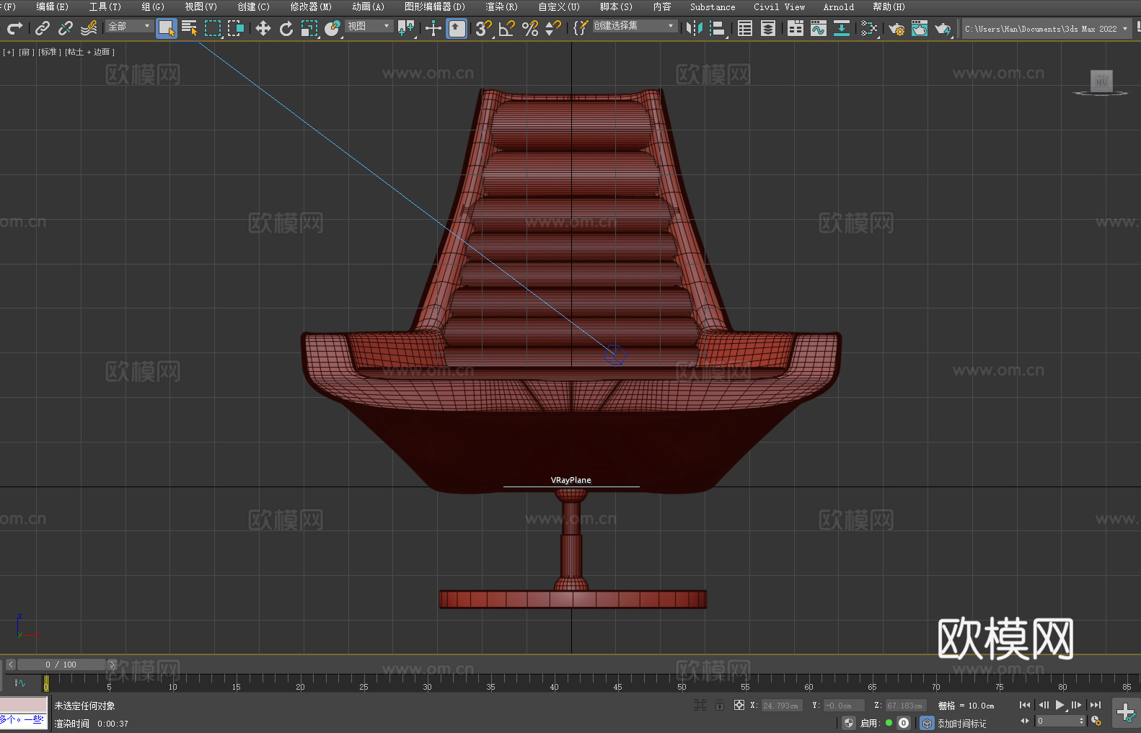Image resolution: width=1141 pixels, height=733 pixels.
Task: Click the Mirror tool icon
Action: click(x=695, y=28)
